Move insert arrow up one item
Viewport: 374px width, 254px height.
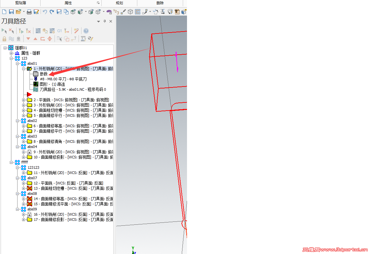coord(35,39)
